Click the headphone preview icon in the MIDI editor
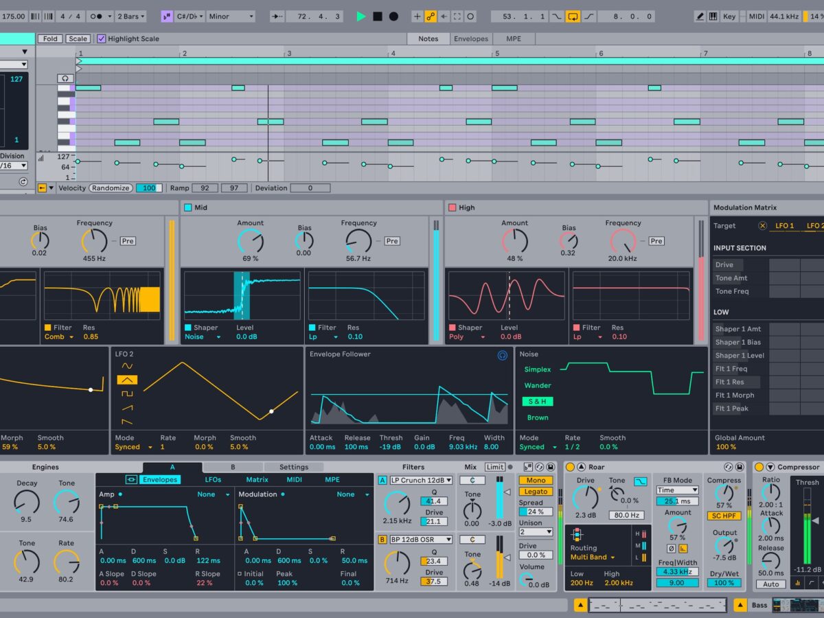This screenshot has height=618, width=824. pyautogui.click(x=65, y=78)
